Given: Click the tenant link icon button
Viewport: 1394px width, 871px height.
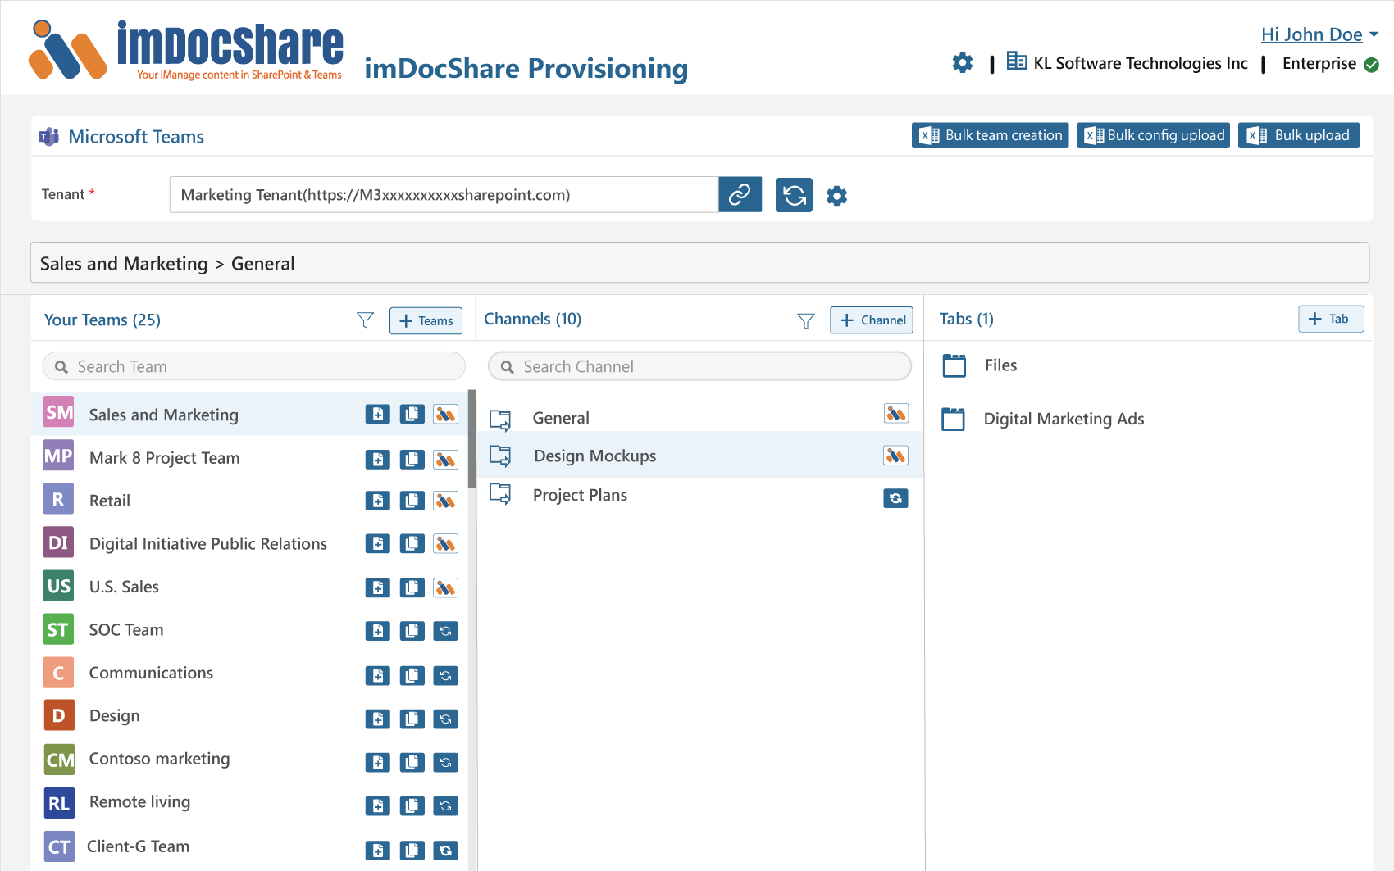Looking at the screenshot, I should pyautogui.click(x=740, y=194).
